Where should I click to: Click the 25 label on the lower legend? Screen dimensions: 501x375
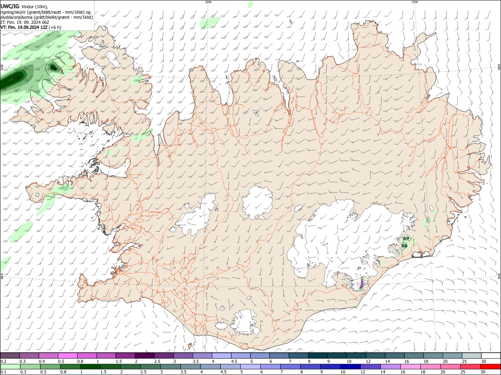[464, 372]
